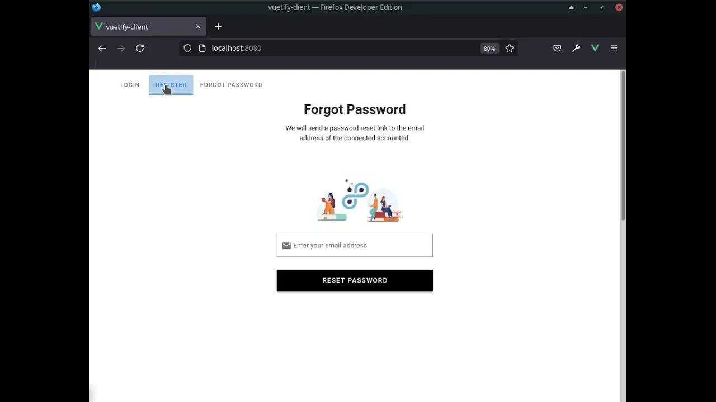Open a new browser tab
This screenshot has height=402, width=716.
click(218, 27)
